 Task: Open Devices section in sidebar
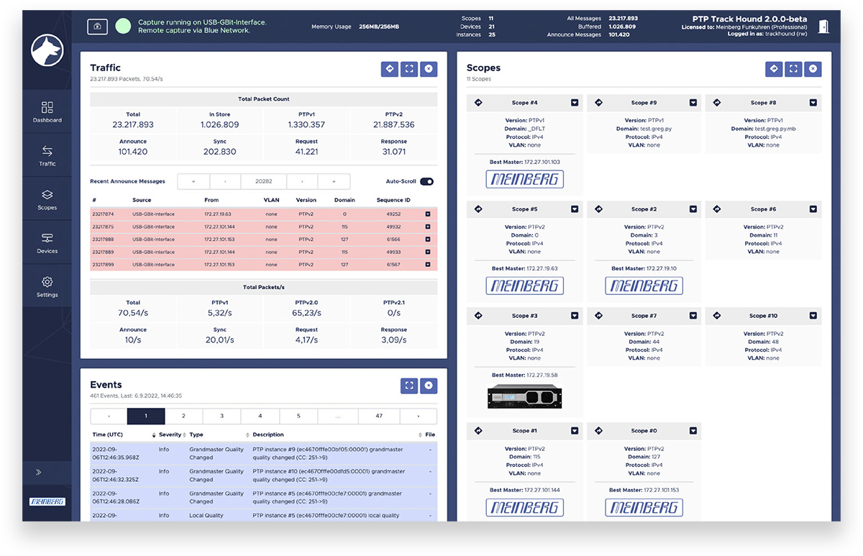tap(47, 242)
